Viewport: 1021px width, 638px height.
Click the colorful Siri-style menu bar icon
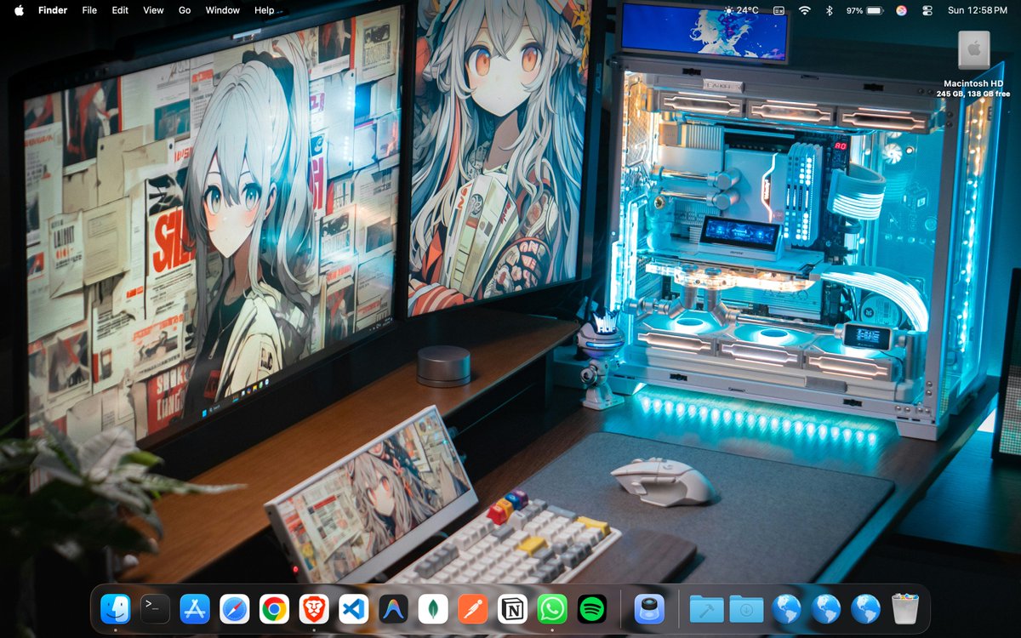tap(902, 10)
